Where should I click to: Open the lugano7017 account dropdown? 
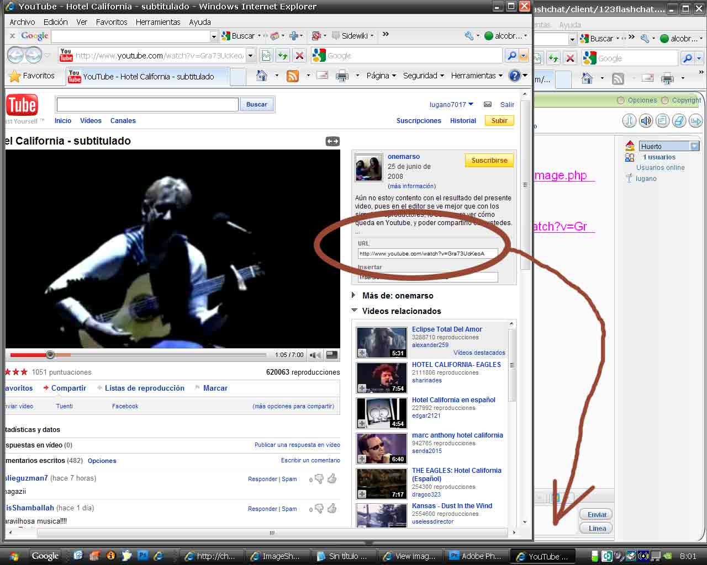coord(471,104)
